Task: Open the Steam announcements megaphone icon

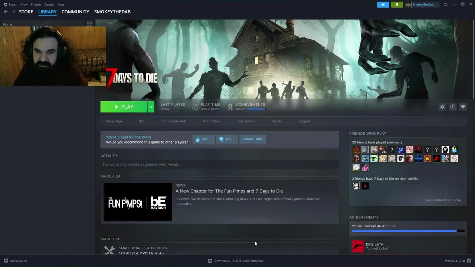Action: point(383,4)
